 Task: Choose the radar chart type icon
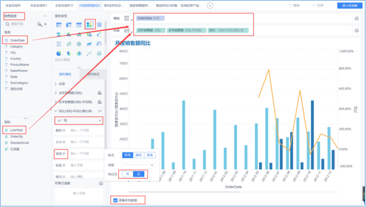(x=79, y=44)
